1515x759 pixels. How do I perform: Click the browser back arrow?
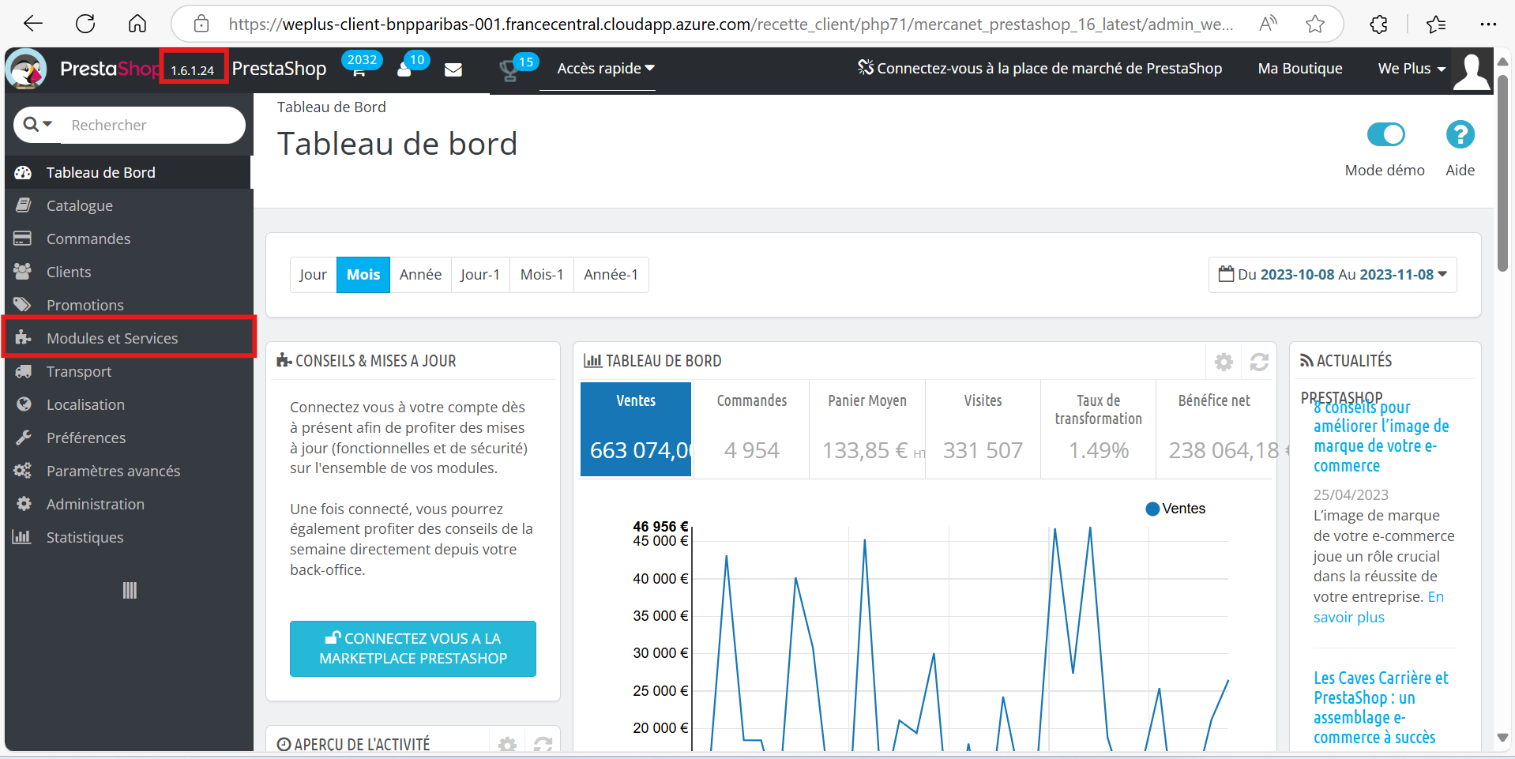(x=33, y=24)
